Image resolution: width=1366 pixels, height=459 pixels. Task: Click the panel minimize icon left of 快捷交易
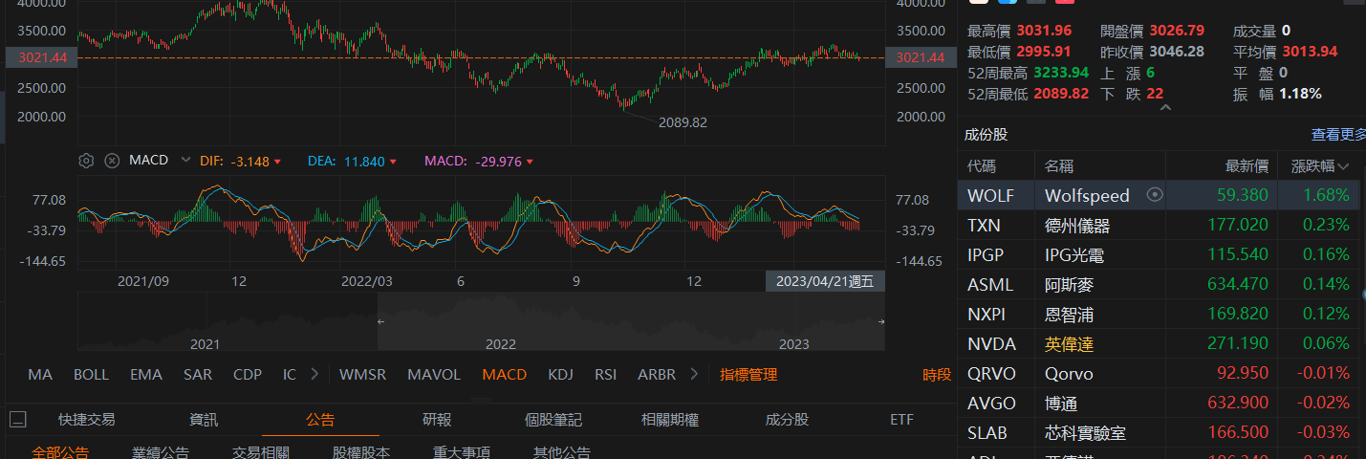coord(18,419)
